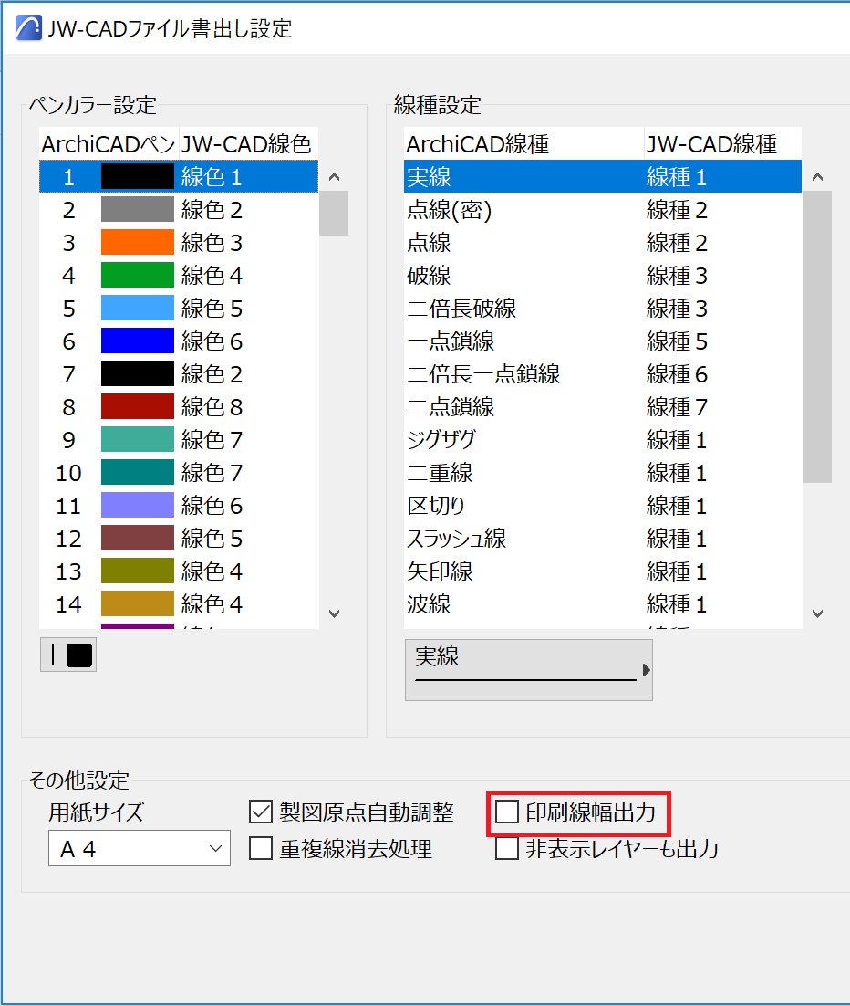850x1006 pixels.
Task: Select the 点線(密) line type row
Action: tap(603, 210)
